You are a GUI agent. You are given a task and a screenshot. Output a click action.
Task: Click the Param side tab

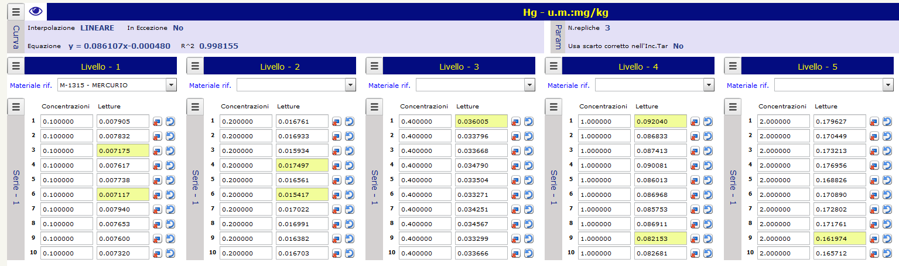(557, 37)
